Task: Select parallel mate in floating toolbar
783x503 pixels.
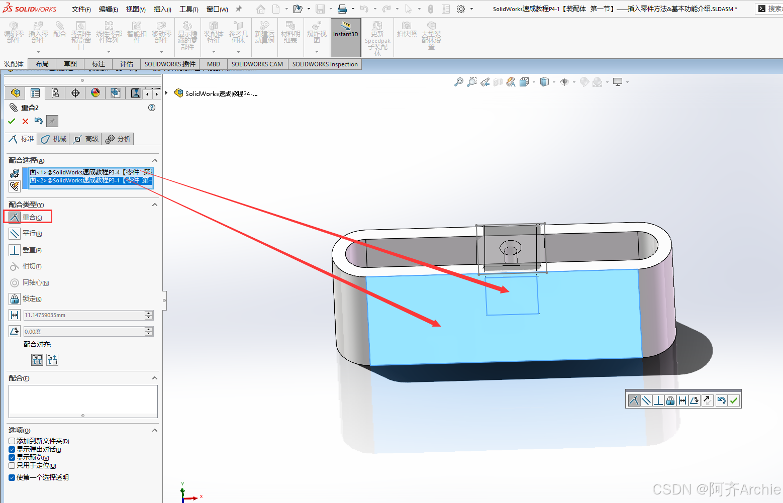Action: click(646, 400)
